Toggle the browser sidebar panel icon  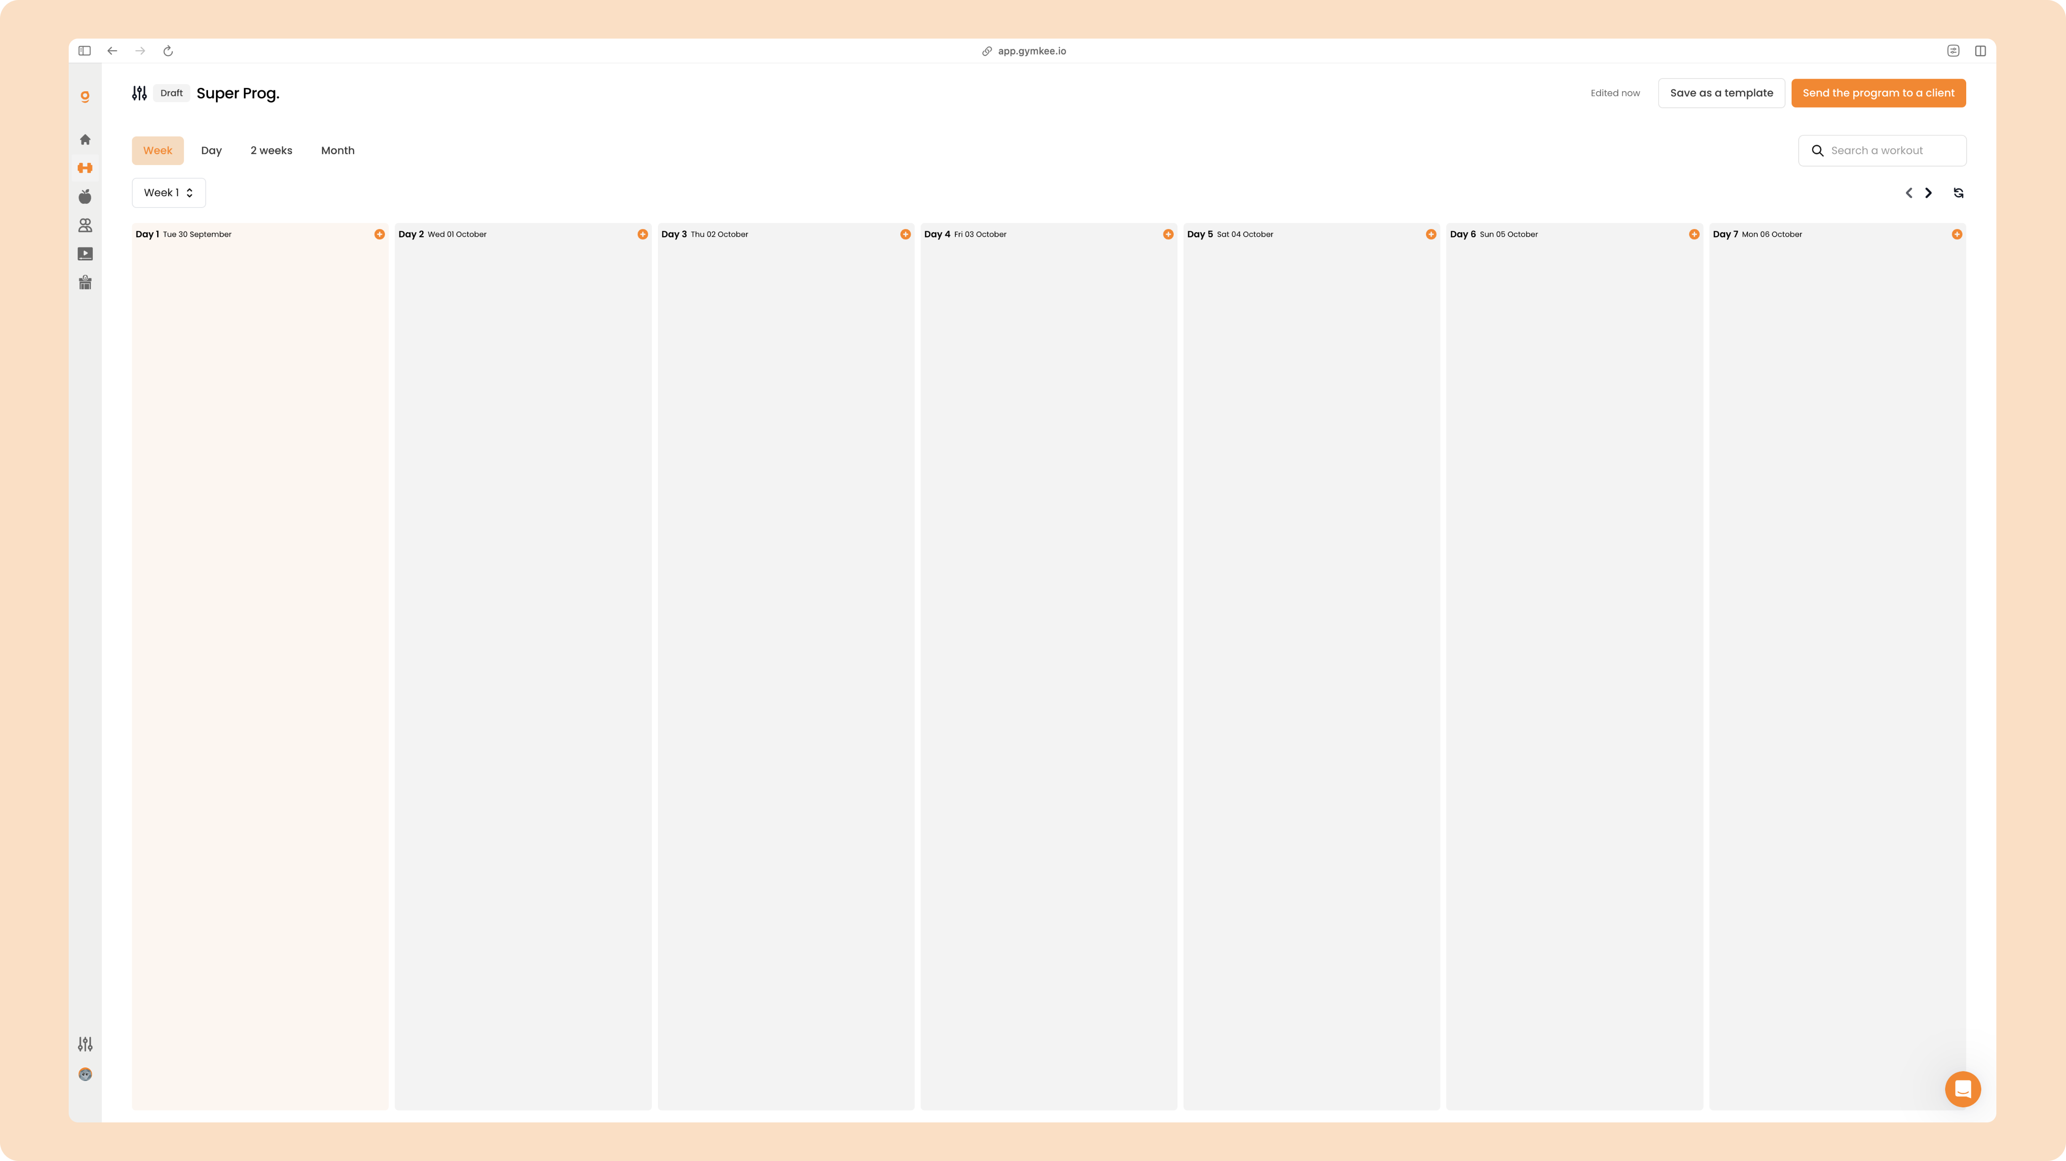pos(84,50)
